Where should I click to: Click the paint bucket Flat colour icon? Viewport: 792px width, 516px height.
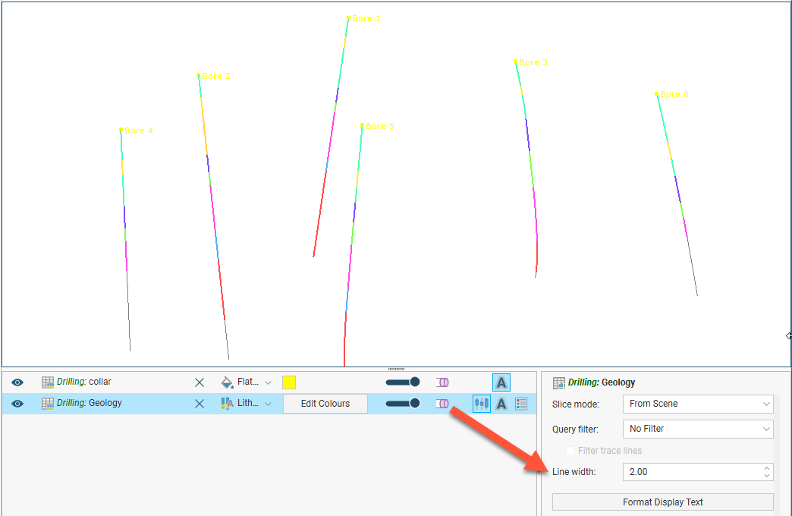tap(228, 382)
